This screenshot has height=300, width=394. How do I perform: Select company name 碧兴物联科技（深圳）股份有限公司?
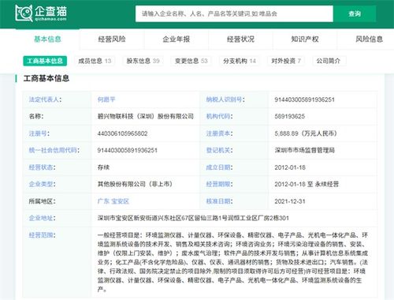pos(146,116)
